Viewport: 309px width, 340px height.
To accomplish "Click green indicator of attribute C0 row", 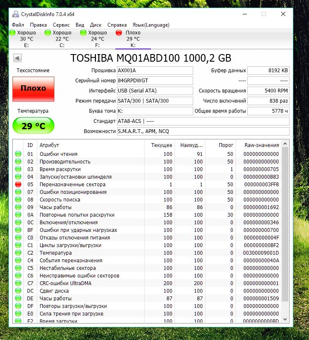I will click(18, 237).
